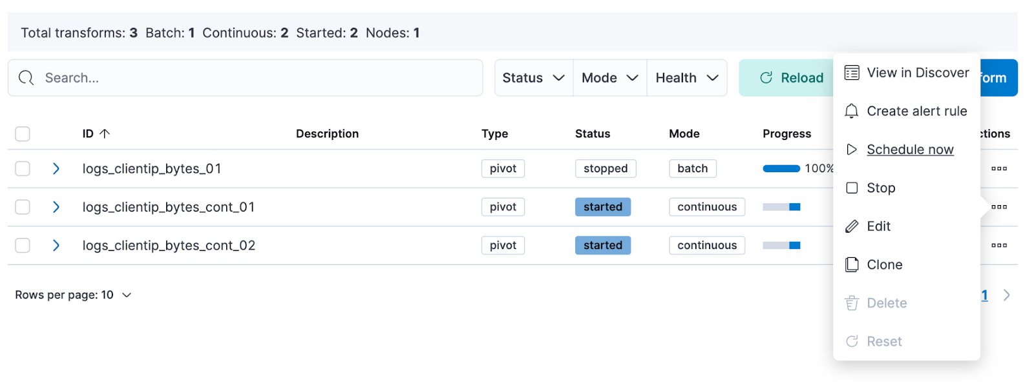The image size is (1034, 385).
Task: Click progress bar of logs_clientip_bytes_01
Action: (x=781, y=168)
